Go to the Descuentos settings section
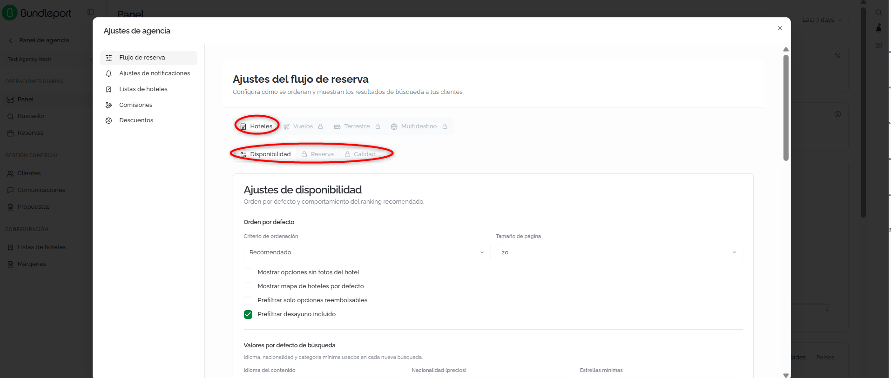Viewport: 891px width, 378px height. (x=148, y=120)
